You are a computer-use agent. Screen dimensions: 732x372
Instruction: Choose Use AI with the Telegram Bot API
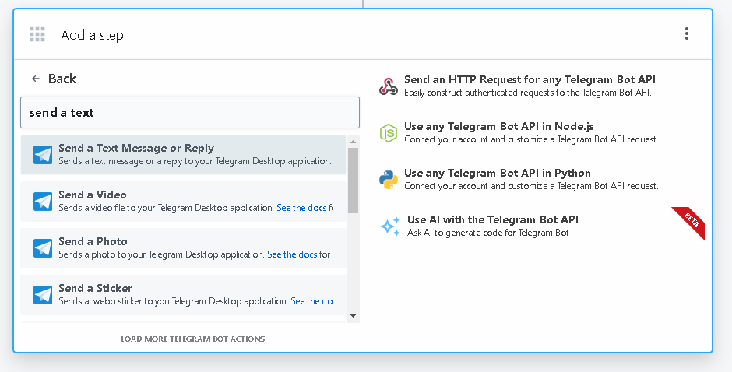coord(479,226)
